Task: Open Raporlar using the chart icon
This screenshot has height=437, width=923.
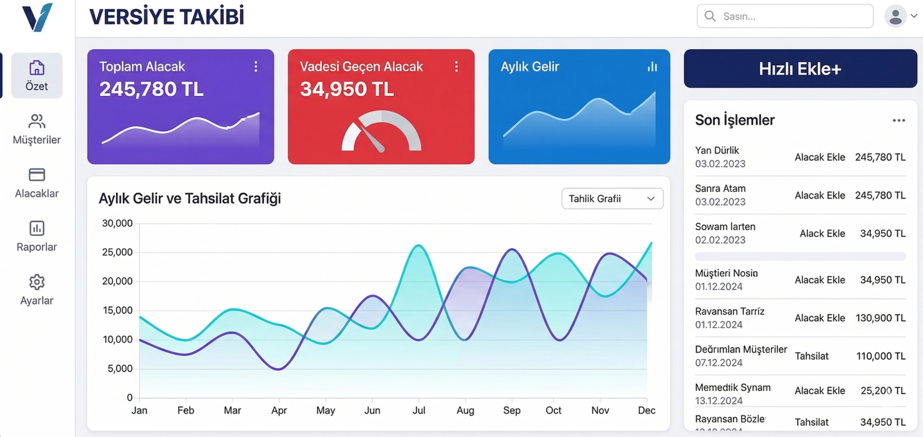Action: click(37, 228)
